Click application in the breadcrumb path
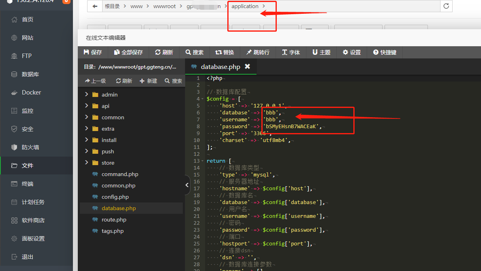 coord(245,6)
